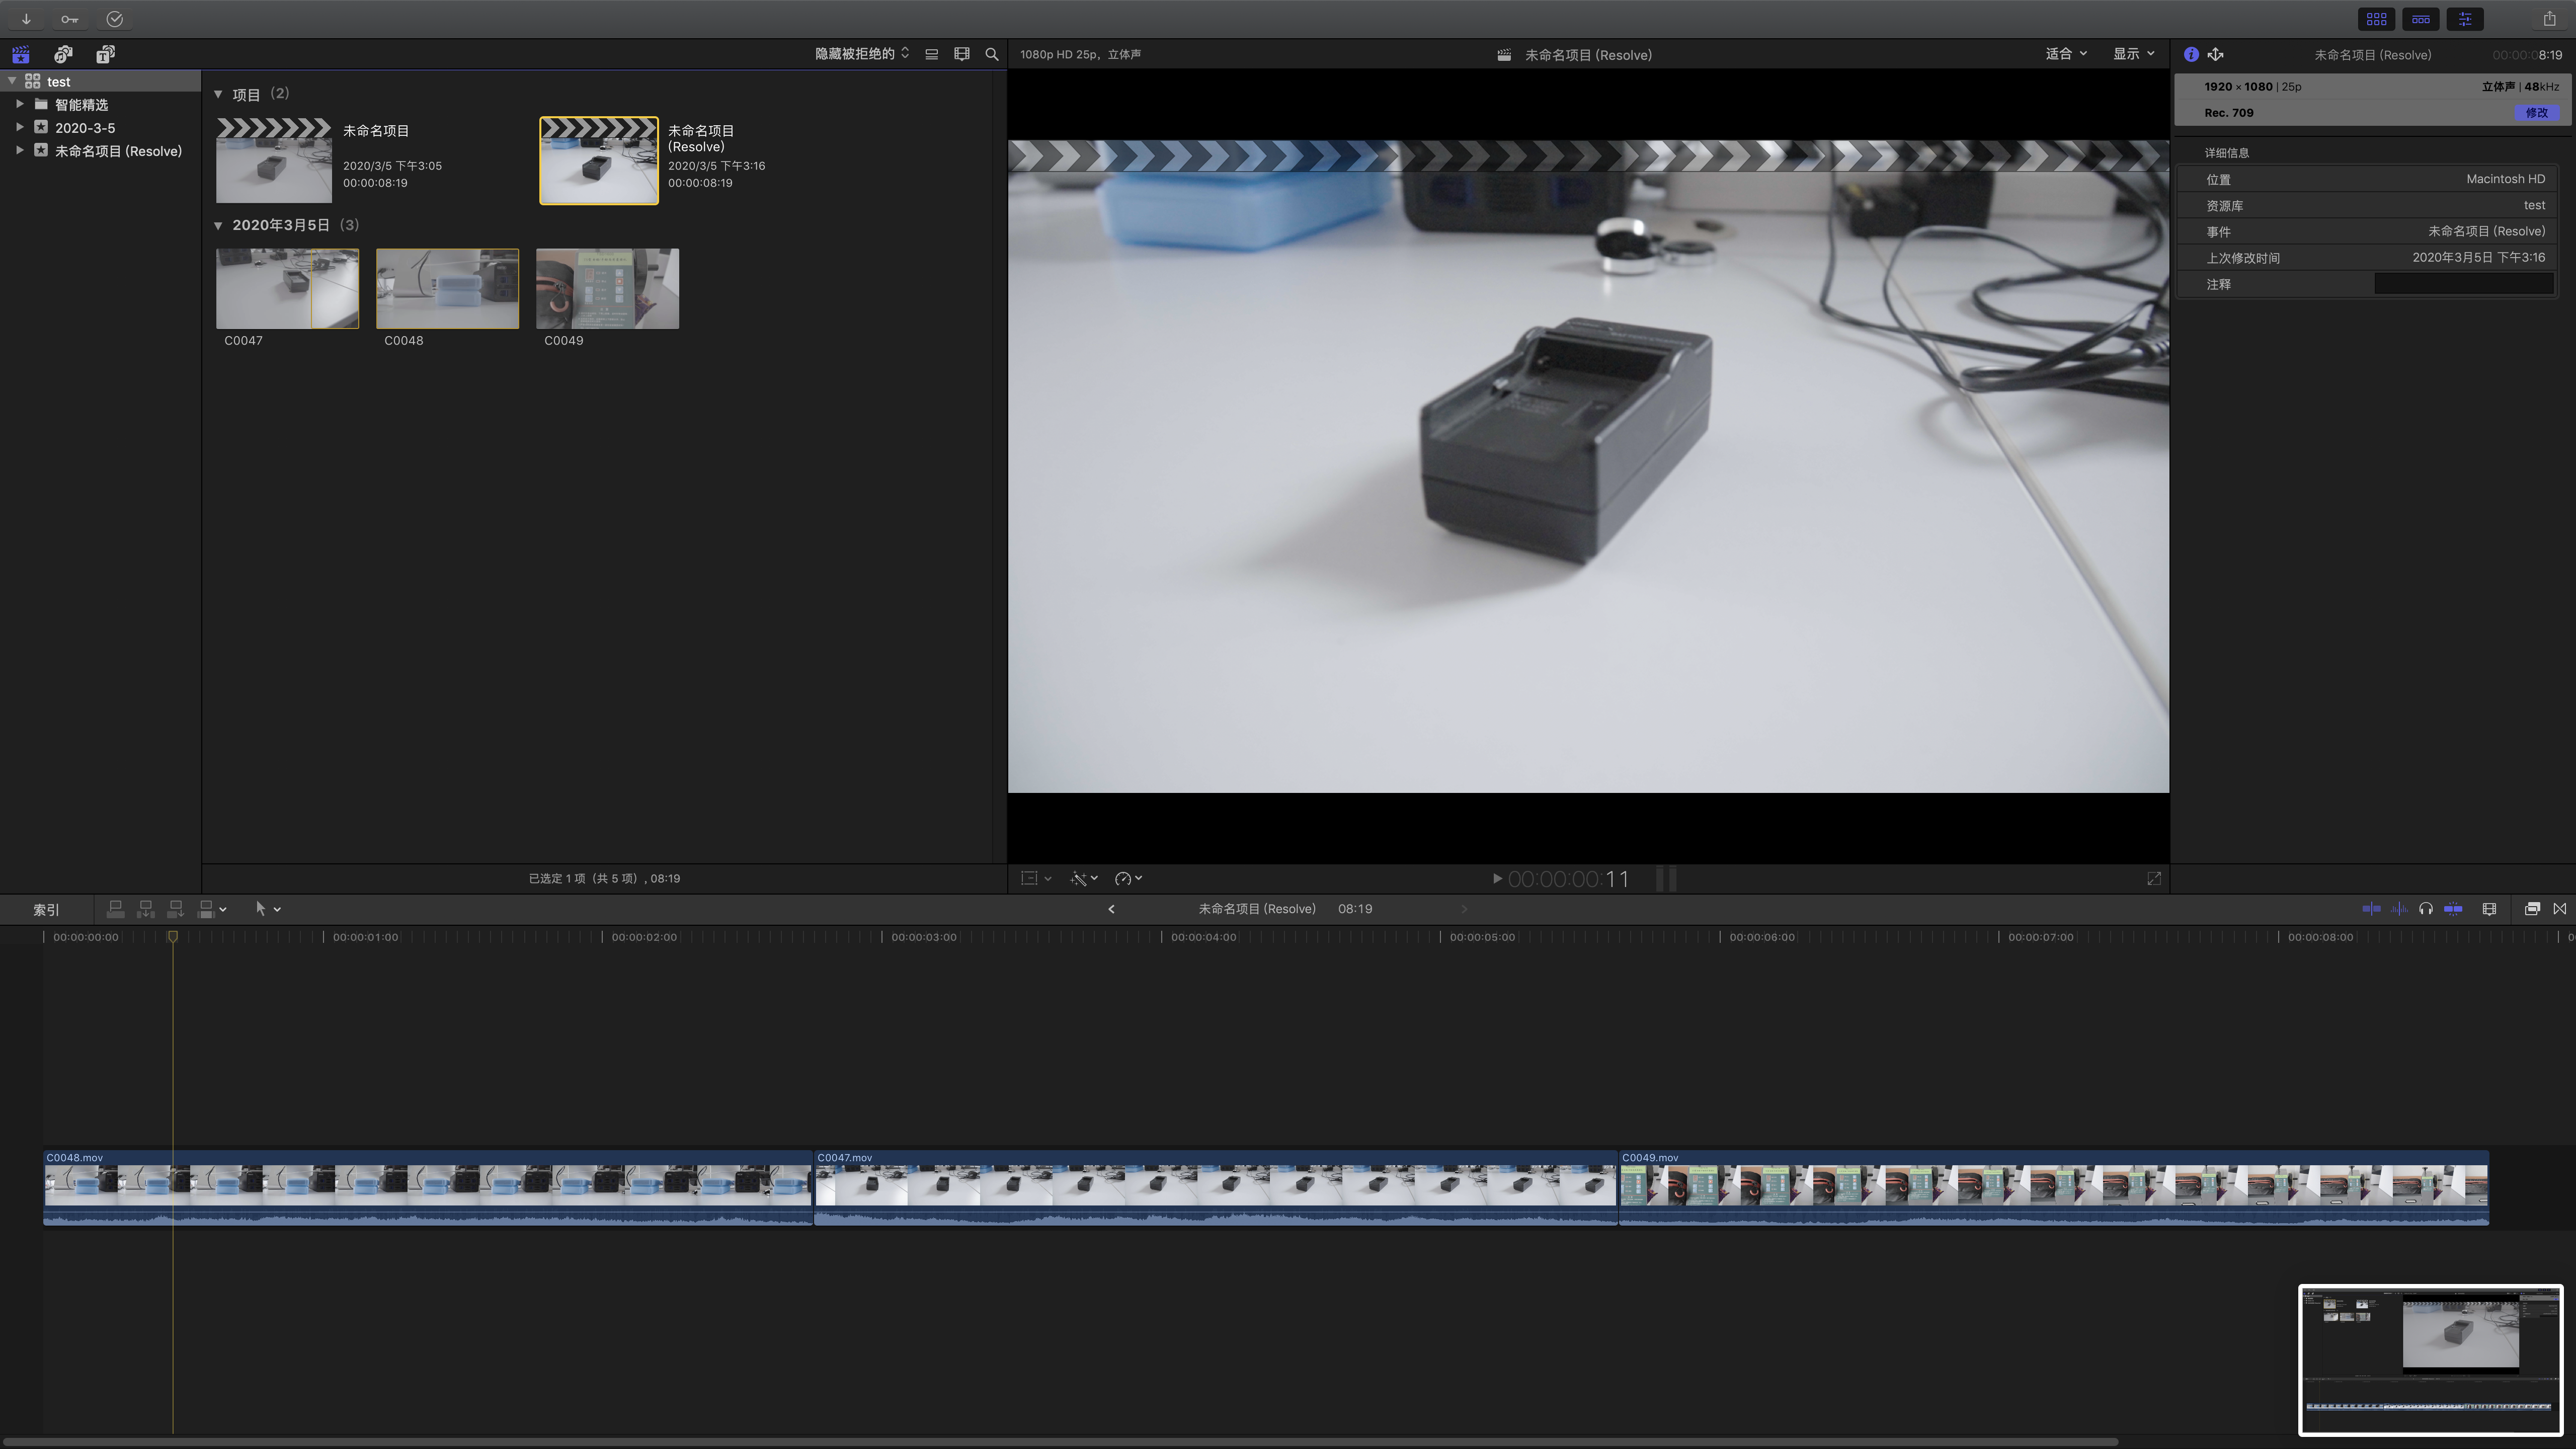Click the viewer fullscreen expand icon
Screen dimensions: 2576x1449
2154,878
